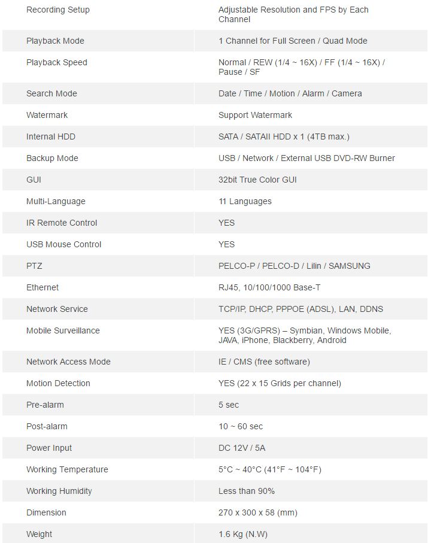The width and height of the screenshot is (428, 543).
Task: Click the Support Watermark text
Action: point(255,115)
